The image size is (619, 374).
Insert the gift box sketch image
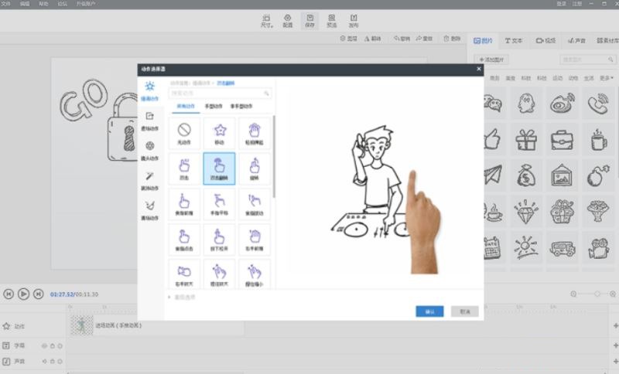pyautogui.click(x=526, y=139)
